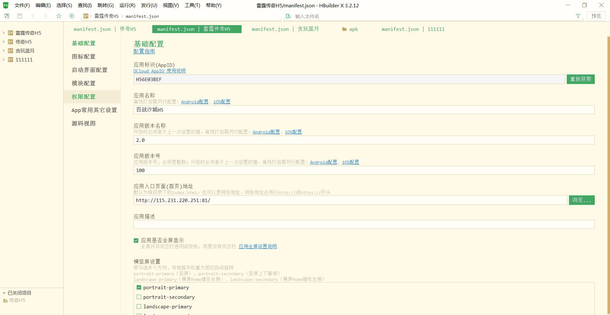Switch to the manifest.json | 贪玩蓝月 tab

pyautogui.click(x=285, y=29)
